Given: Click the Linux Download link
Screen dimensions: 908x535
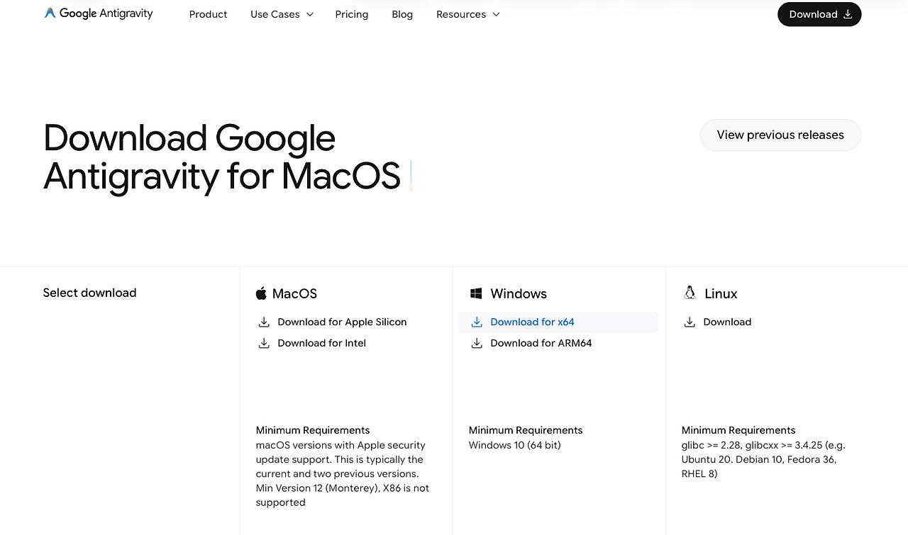Looking at the screenshot, I should (727, 322).
